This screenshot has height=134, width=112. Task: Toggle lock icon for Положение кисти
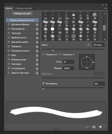pos(37,51)
